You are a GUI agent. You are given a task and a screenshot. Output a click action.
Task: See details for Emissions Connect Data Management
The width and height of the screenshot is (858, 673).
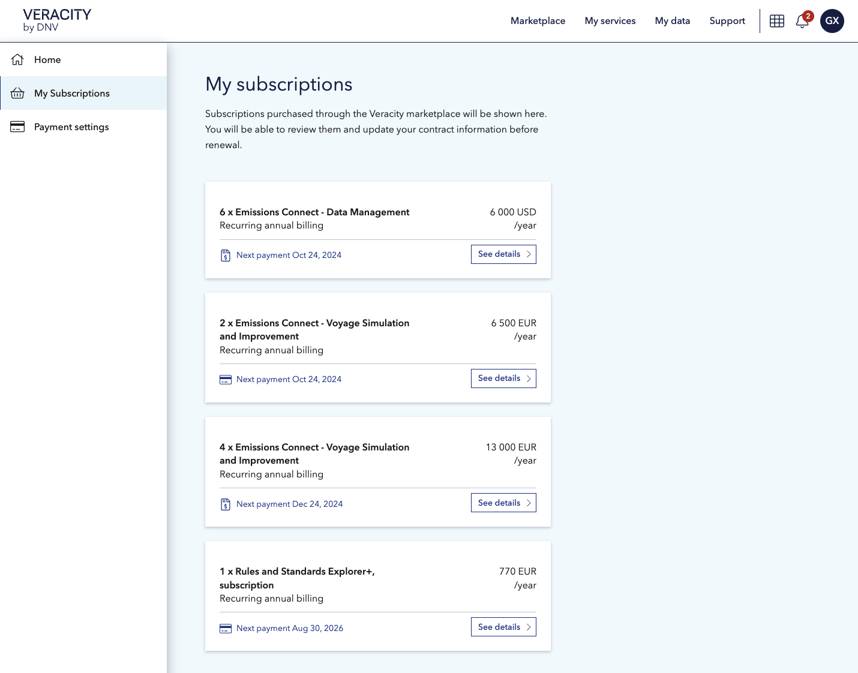click(x=503, y=254)
